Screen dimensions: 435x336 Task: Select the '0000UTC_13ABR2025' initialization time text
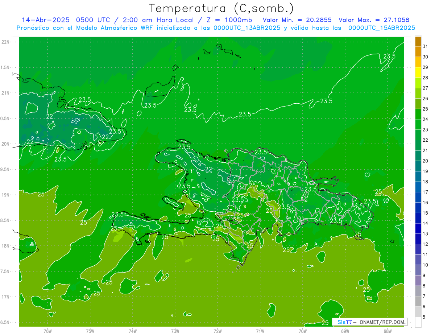[246, 28]
